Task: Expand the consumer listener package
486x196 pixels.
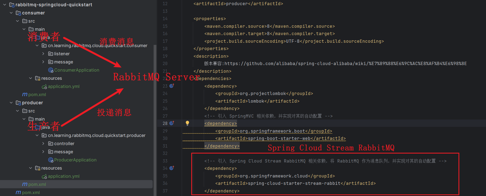Action: [43, 54]
